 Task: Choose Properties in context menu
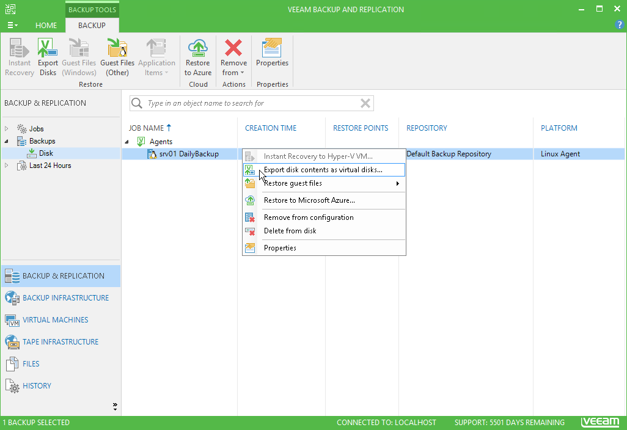tap(324, 248)
